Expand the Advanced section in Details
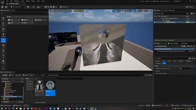 tap(155, 71)
